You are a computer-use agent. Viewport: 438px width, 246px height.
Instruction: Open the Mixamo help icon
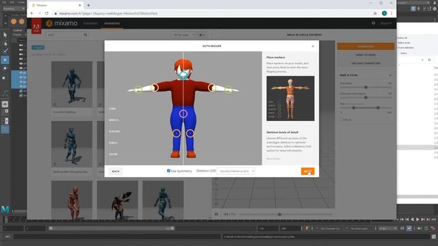pyautogui.click(x=374, y=23)
